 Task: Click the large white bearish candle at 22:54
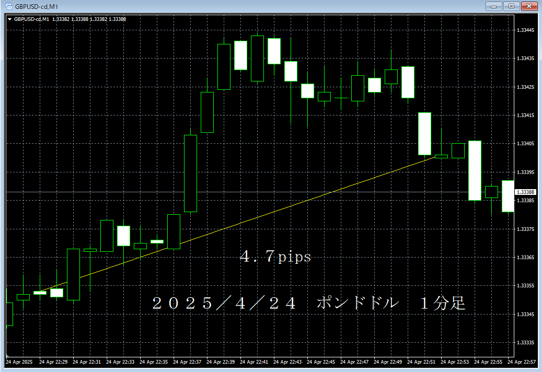pyautogui.click(x=475, y=171)
